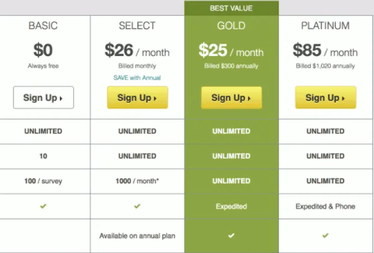Viewport: 374px width, 253px height.
Task: Click the Gold plan Sign Up button
Action: 231,98
